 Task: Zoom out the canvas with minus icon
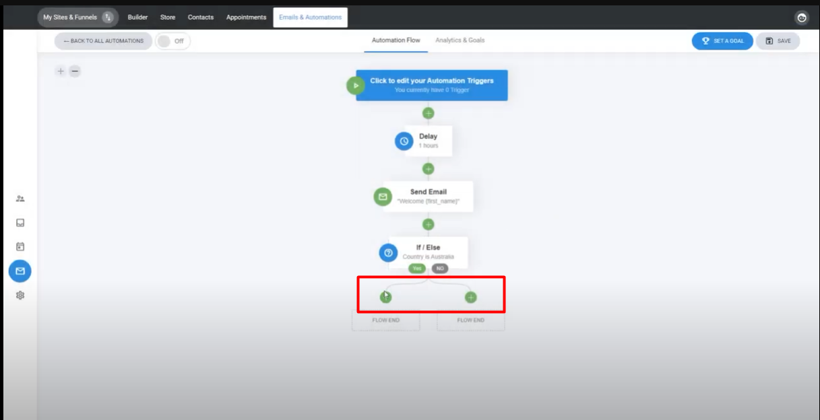click(x=75, y=71)
